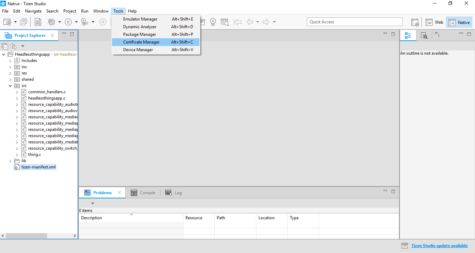475x253 pixels.
Task: Open the Outline view tab icon
Action: click(x=408, y=35)
